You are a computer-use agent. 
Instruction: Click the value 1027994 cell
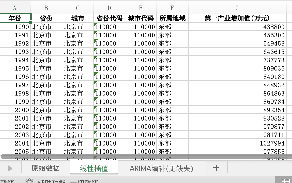(x=237, y=143)
